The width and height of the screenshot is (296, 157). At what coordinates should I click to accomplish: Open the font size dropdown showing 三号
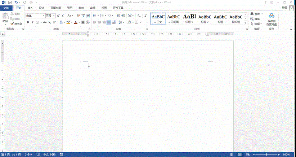(53, 16)
